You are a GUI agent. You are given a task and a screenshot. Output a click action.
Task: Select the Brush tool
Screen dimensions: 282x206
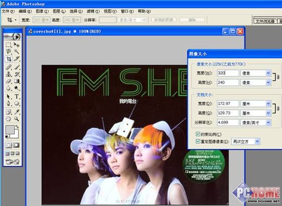point(16,67)
